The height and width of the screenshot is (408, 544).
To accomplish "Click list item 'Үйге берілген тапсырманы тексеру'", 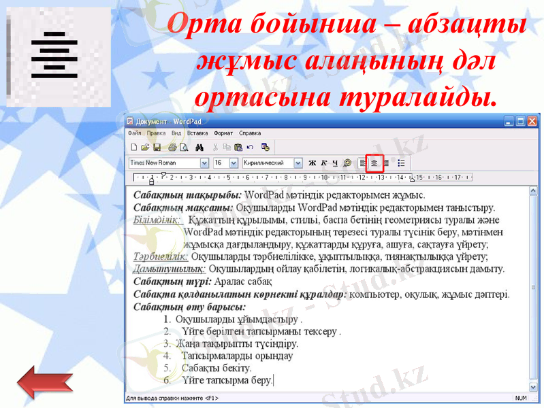I will coord(259,332).
